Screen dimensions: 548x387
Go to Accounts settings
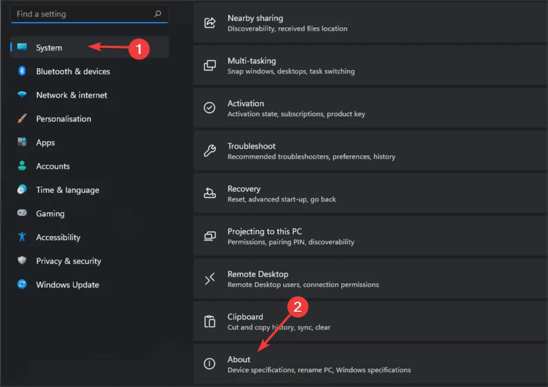coord(53,166)
